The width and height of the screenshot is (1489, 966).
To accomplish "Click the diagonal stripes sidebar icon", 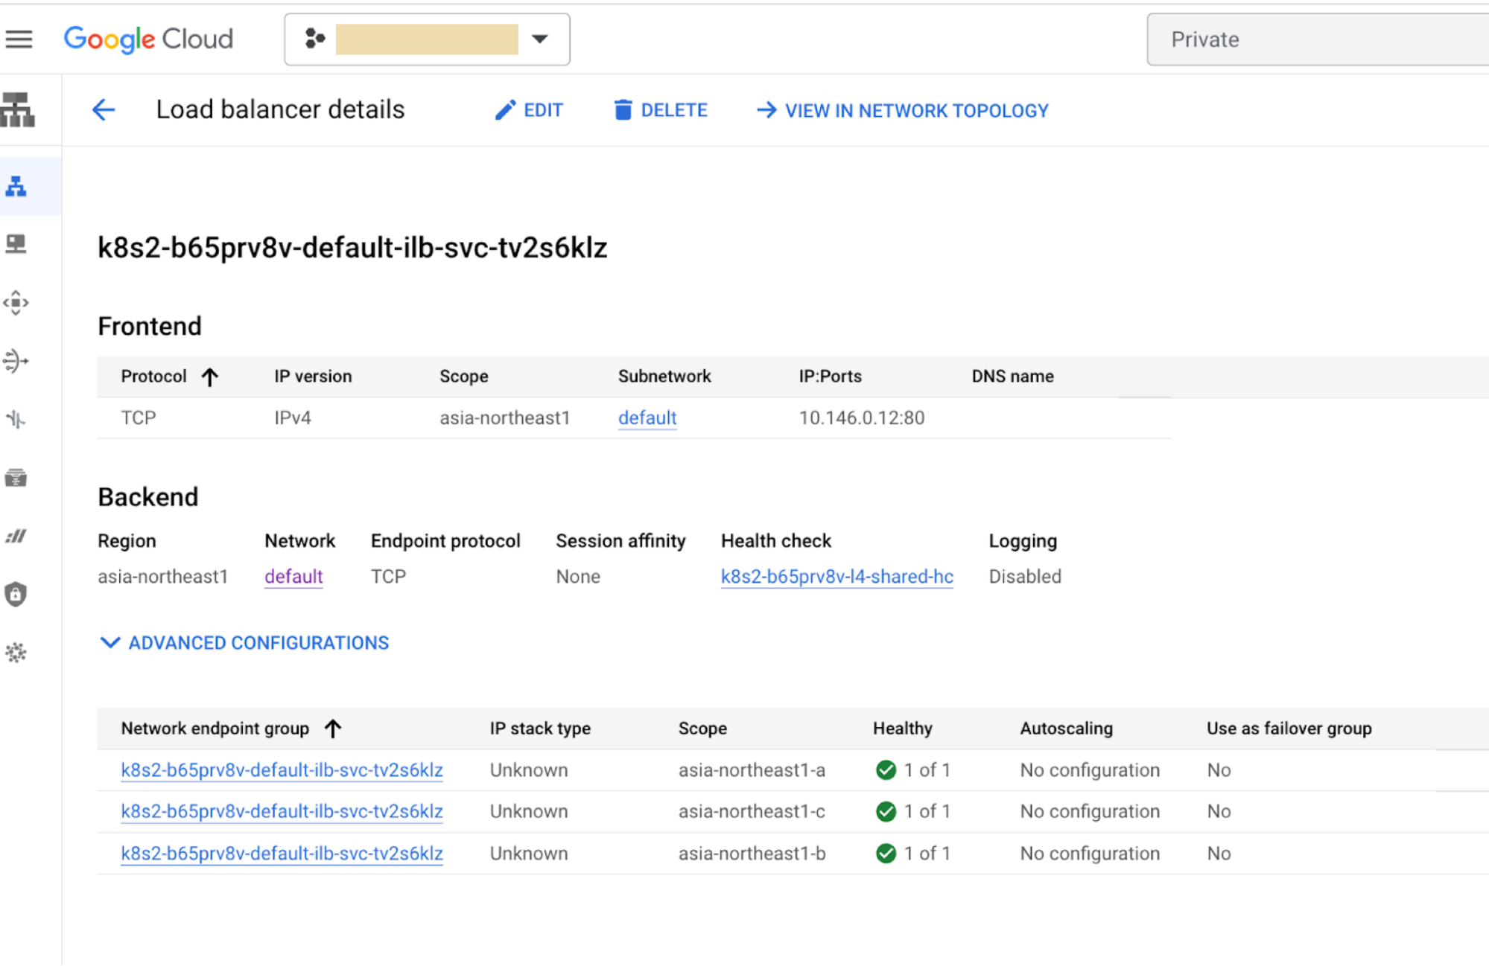I will [x=16, y=536].
